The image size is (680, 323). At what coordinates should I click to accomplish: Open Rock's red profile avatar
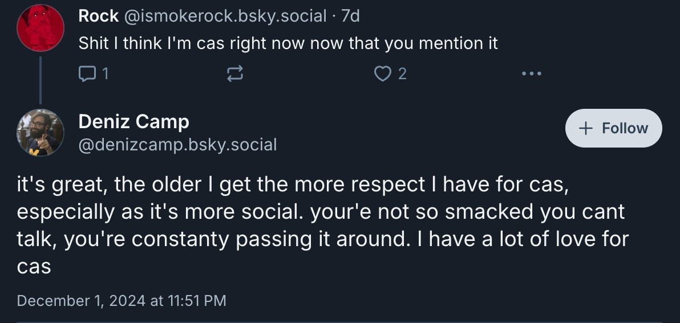(40, 27)
